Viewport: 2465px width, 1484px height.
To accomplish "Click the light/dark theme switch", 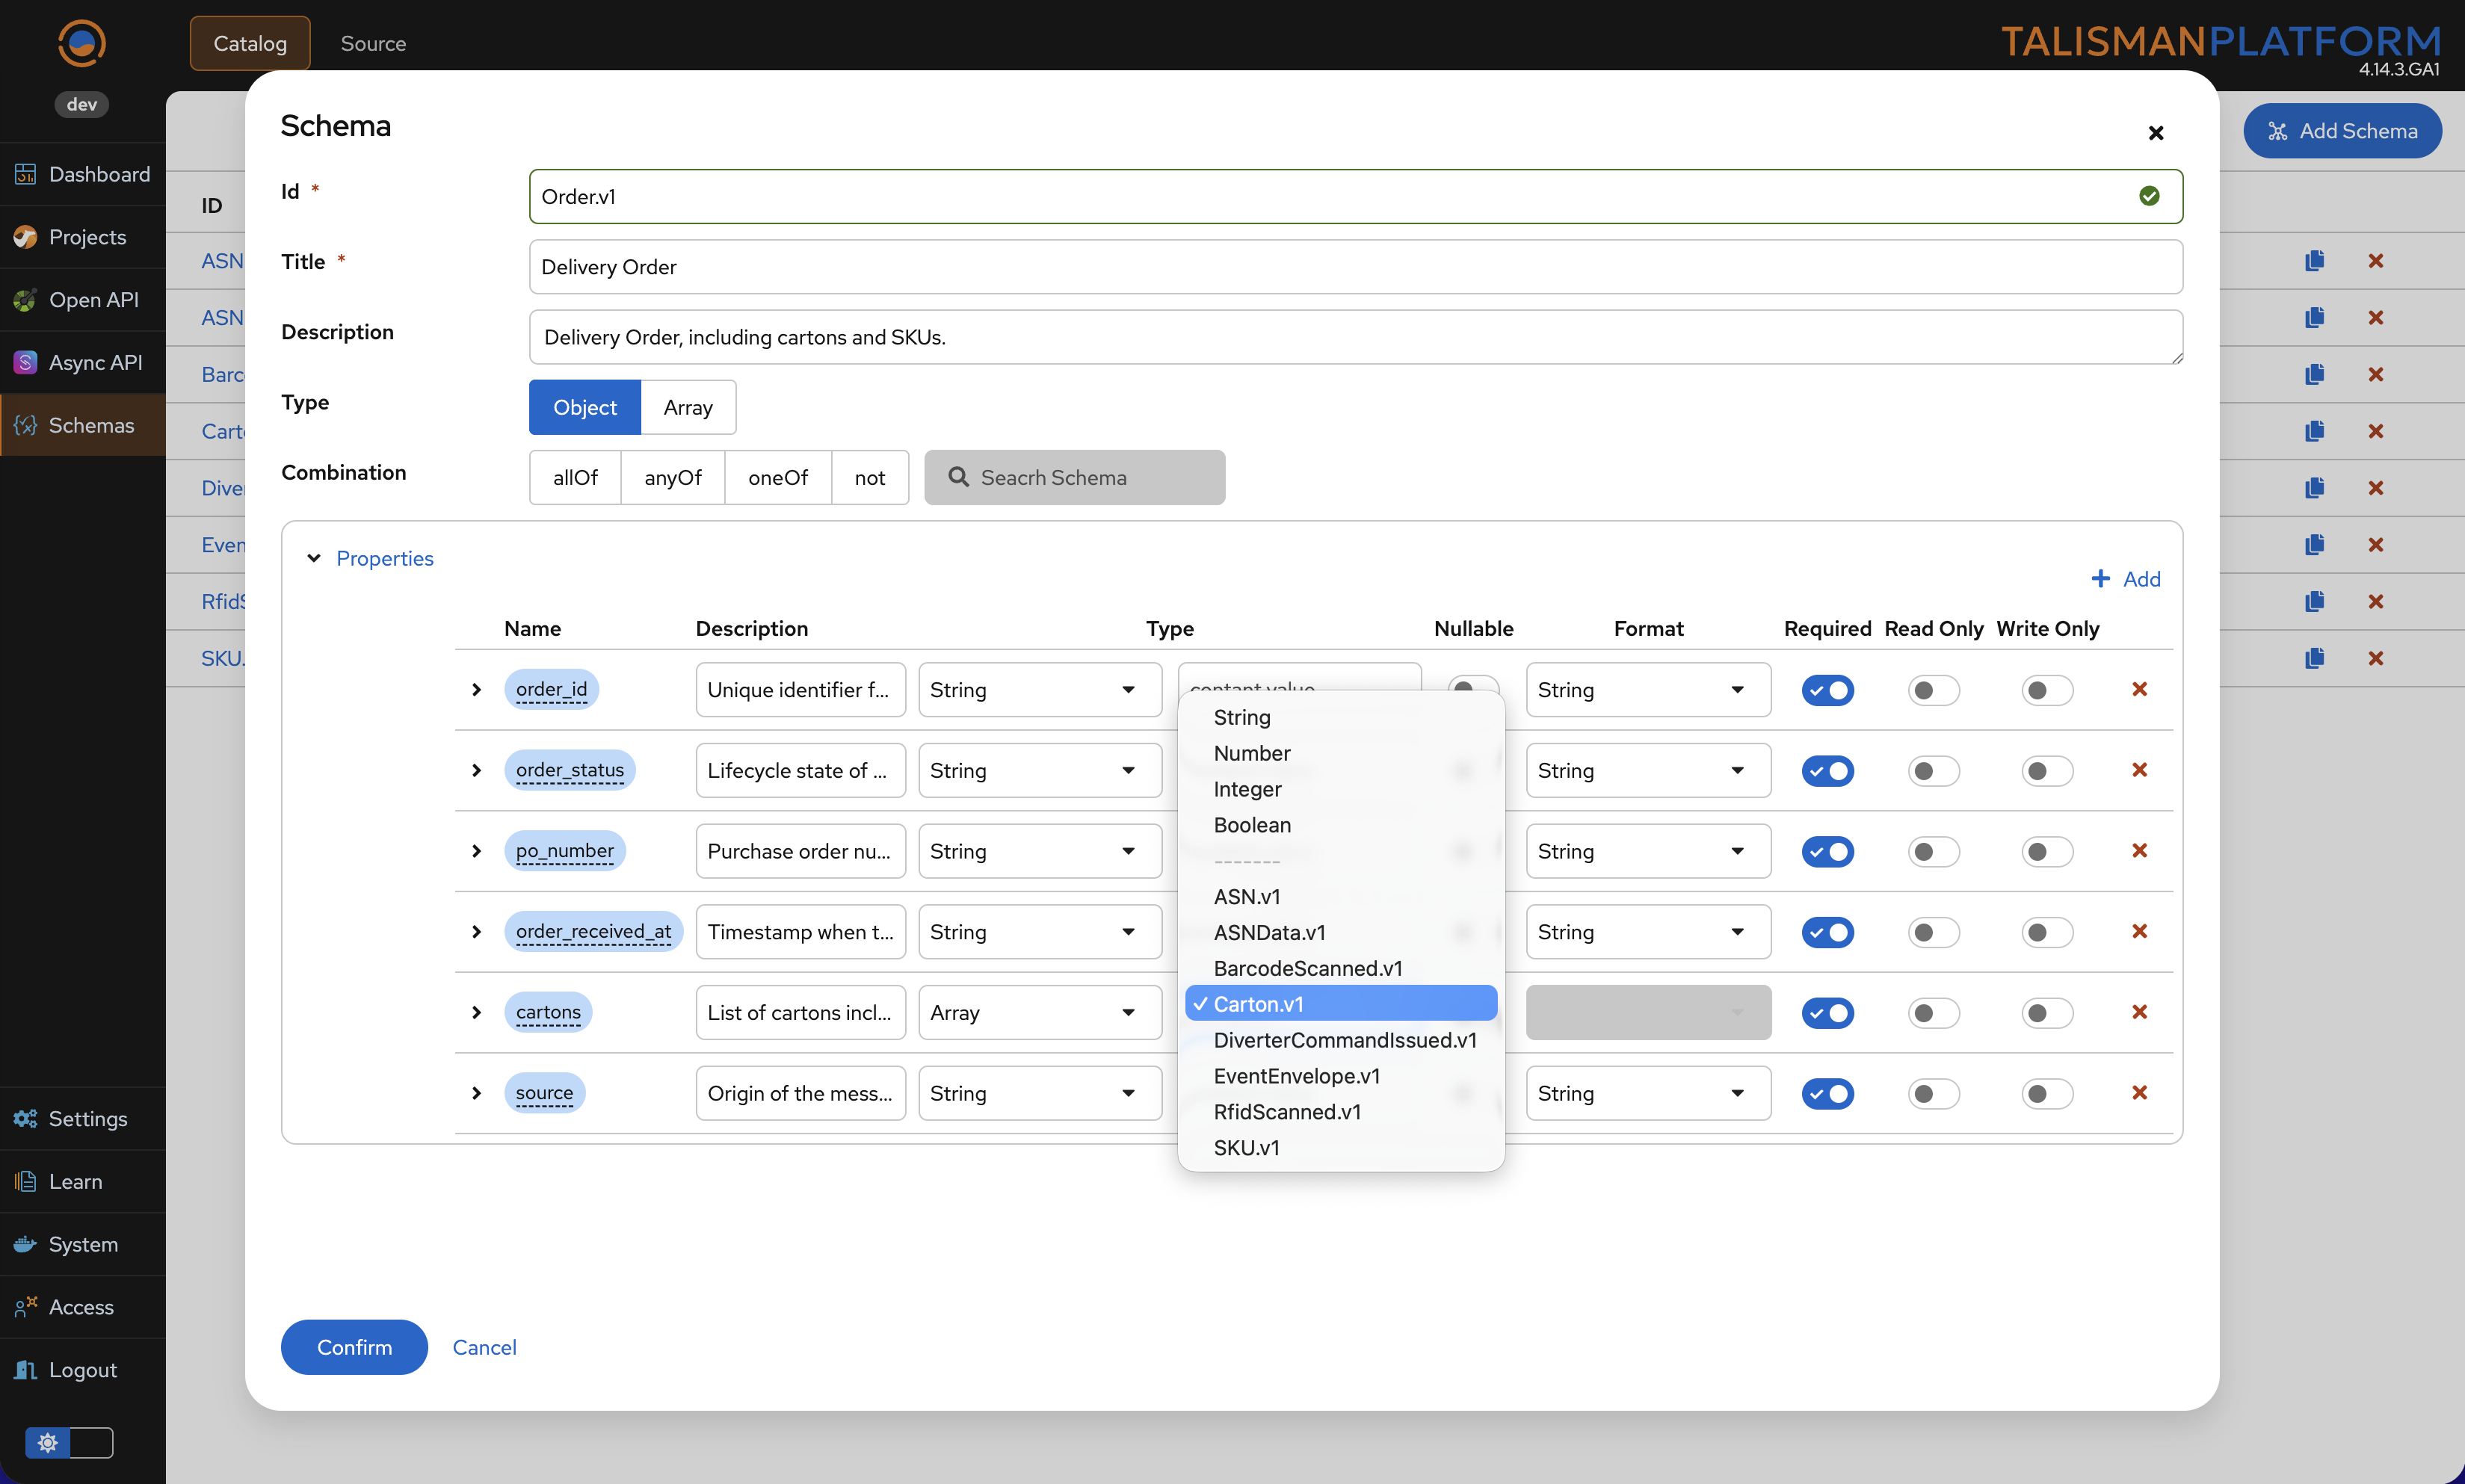I will [69, 1442].
